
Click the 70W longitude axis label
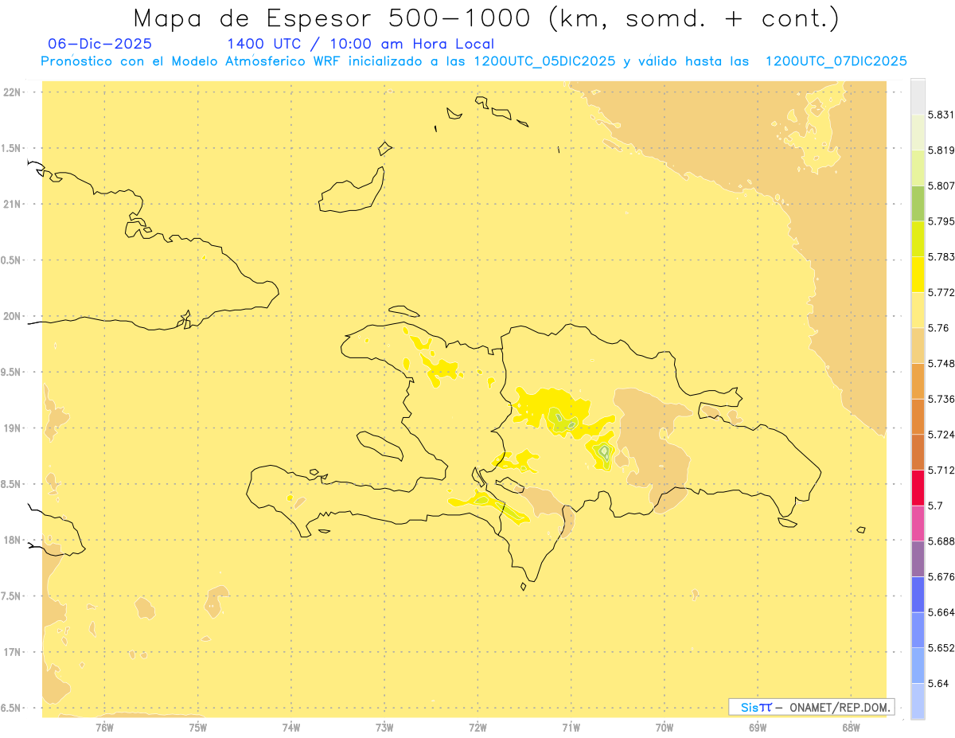(665, 727)
